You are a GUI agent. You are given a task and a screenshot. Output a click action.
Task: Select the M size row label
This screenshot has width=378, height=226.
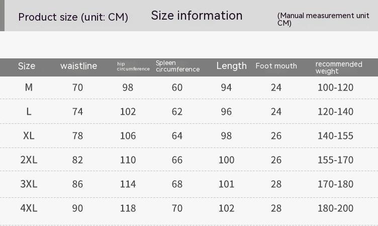tap(29, 88)
